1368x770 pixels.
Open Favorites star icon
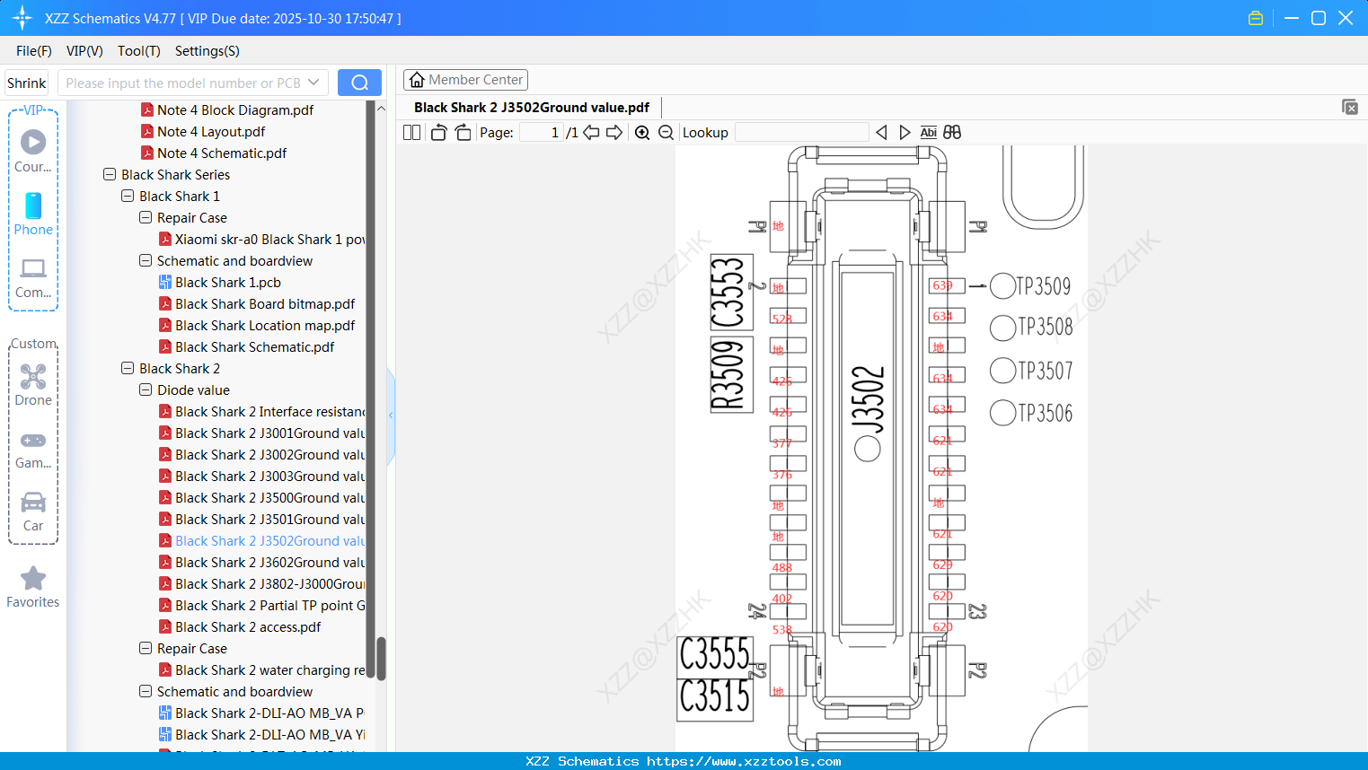point(33,578)
